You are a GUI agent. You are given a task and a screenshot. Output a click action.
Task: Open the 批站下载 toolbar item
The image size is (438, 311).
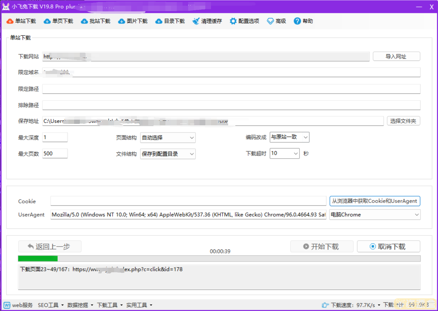(x=96, y=21)
